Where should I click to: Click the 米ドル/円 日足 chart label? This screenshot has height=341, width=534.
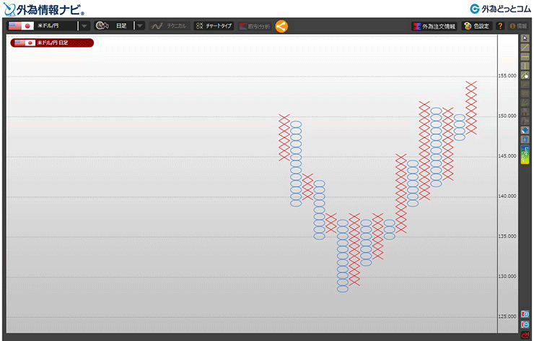(x=52, y=43)
